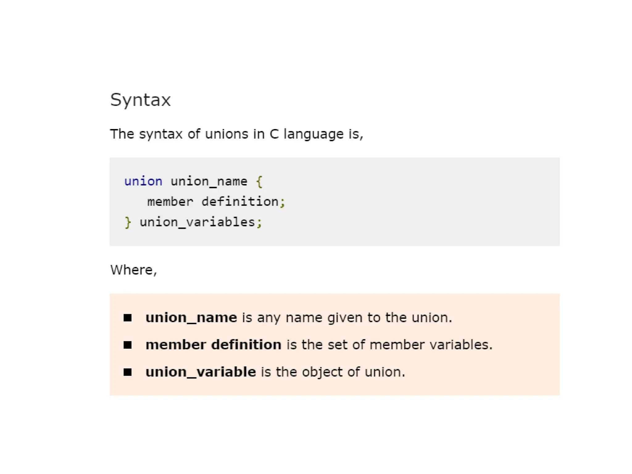Click the blue union keyword
The width and height of the screenshot is (632, 474).
click(143, 181)
